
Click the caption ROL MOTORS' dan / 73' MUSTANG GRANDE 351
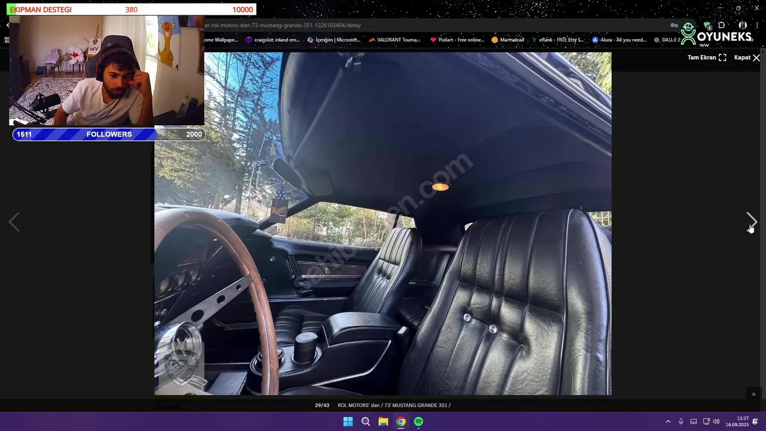(x=394, y=405)
